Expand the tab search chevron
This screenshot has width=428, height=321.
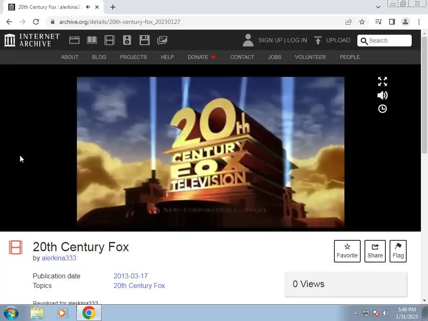[x=378, y=7]
